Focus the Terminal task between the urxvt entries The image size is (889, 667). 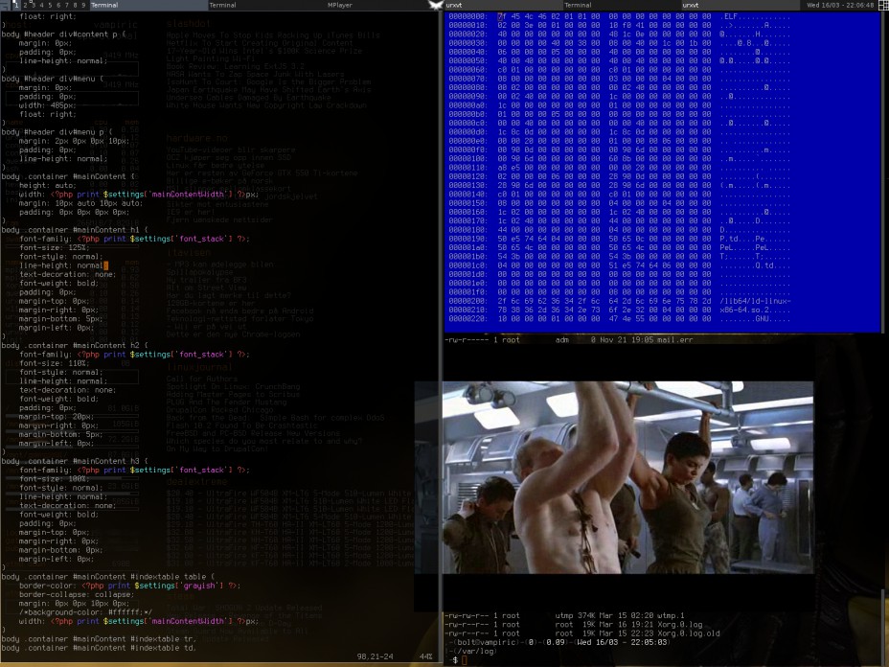pos(622,5)
